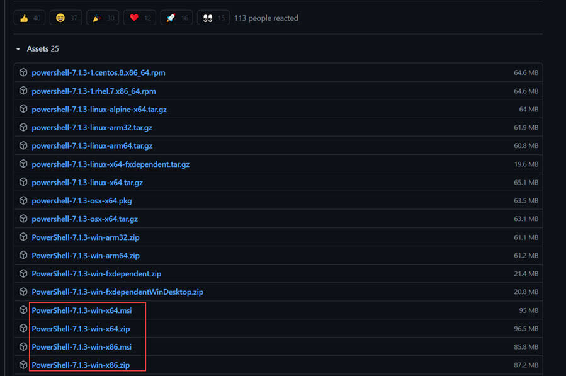Download powershell-7.1.3-linux-arm64.tar.gz
The image size is (566, 376).
pos(92,146)
